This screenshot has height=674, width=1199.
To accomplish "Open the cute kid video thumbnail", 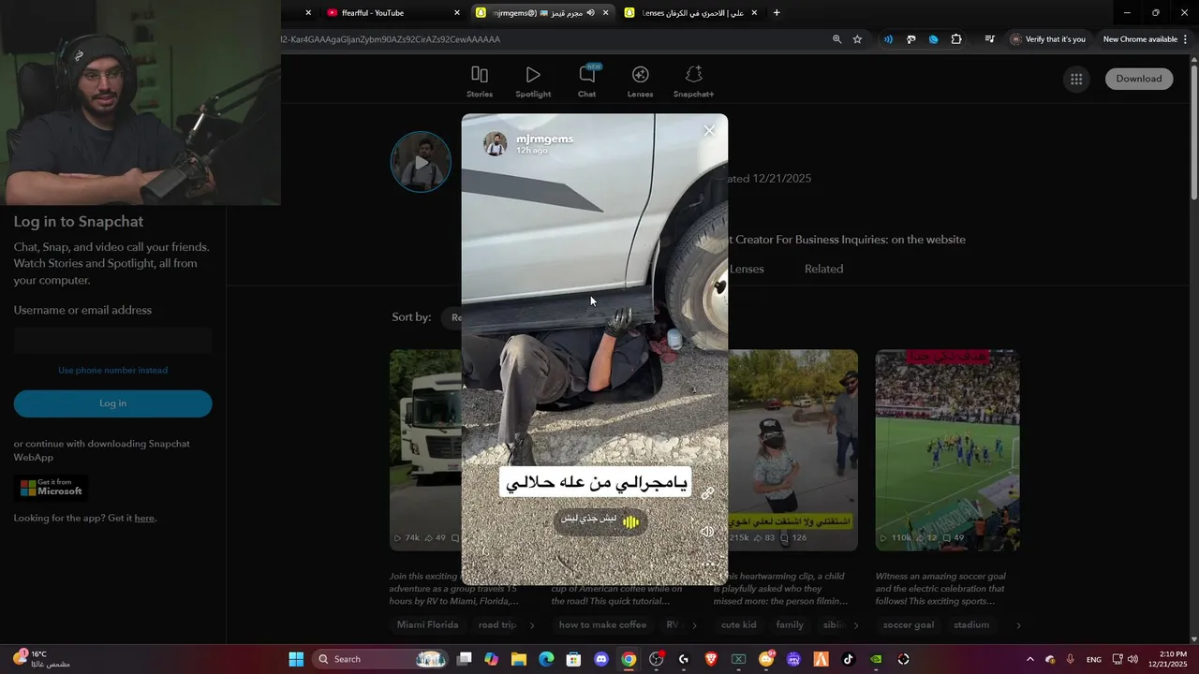I will click(x=792, y=449).
